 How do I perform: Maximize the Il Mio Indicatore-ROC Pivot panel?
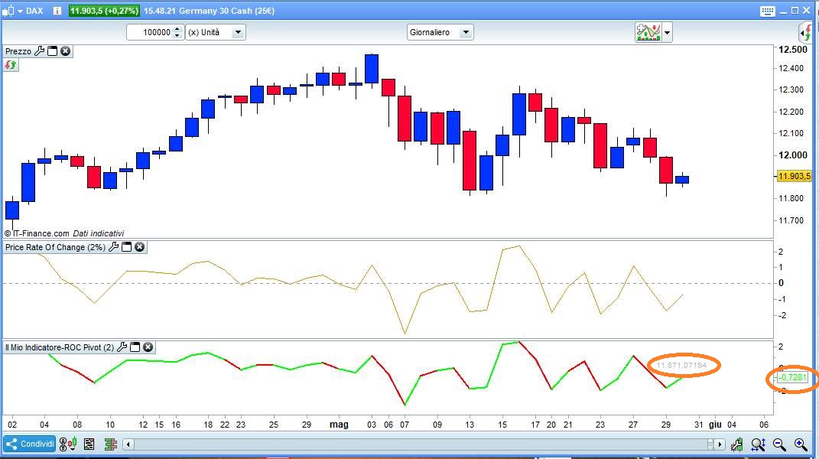tap(135, 347)
